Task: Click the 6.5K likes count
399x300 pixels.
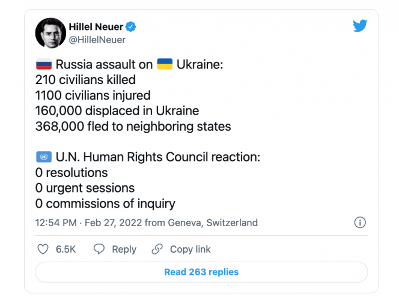Action: [x=65, y=249]
